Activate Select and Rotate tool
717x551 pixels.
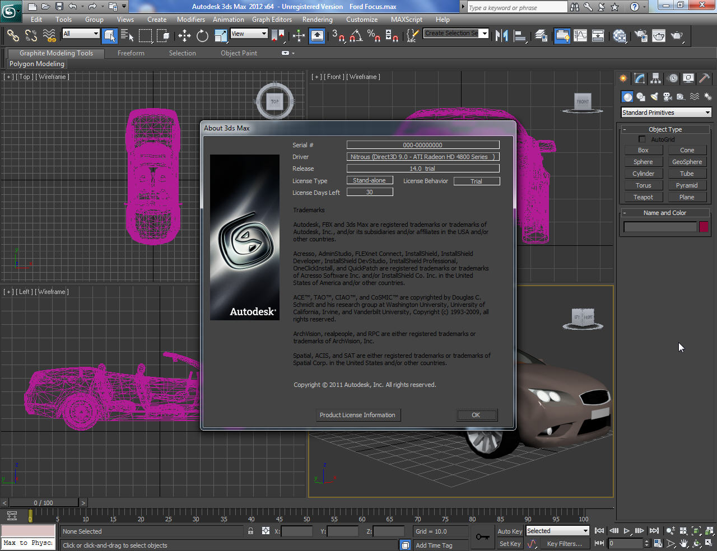click(x=203, y=36)
